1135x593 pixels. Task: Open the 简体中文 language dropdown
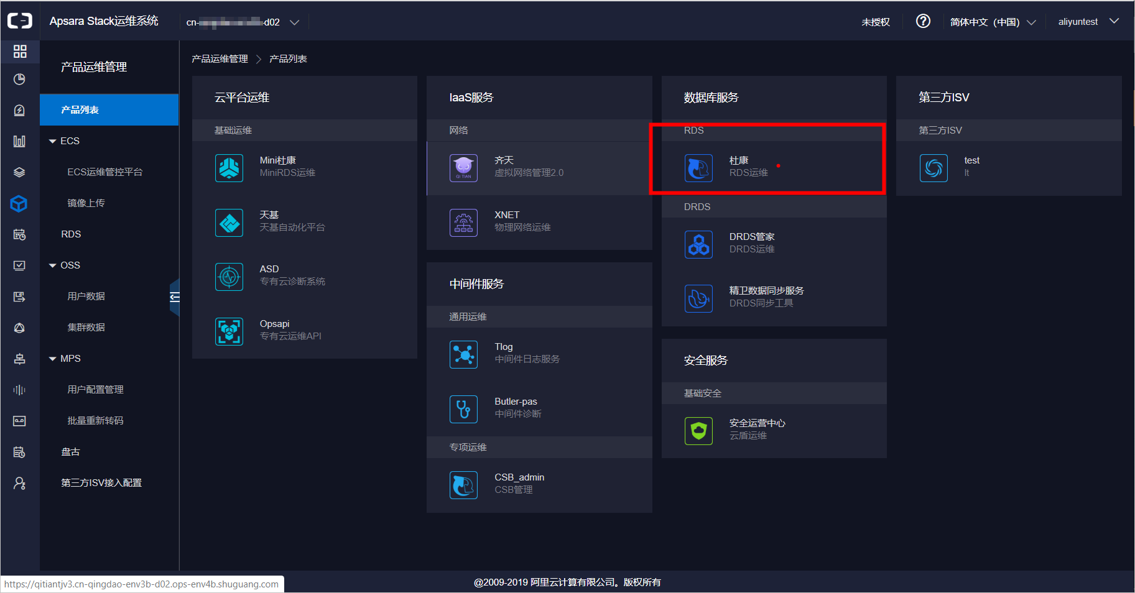[993, 22]
